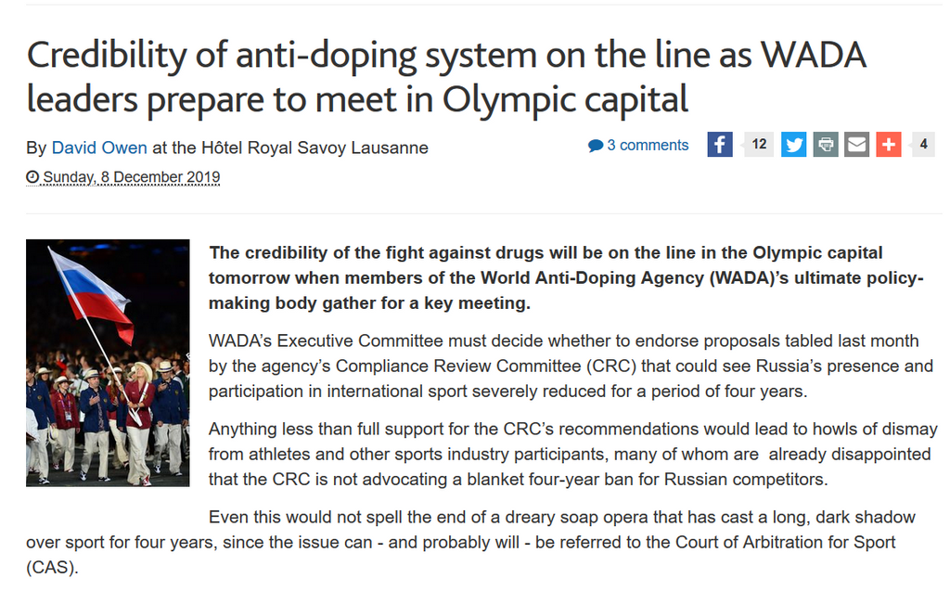Click the Twitter share icon
The width and height of the screenshot is (950, 591).
click(x=793, y=144)
